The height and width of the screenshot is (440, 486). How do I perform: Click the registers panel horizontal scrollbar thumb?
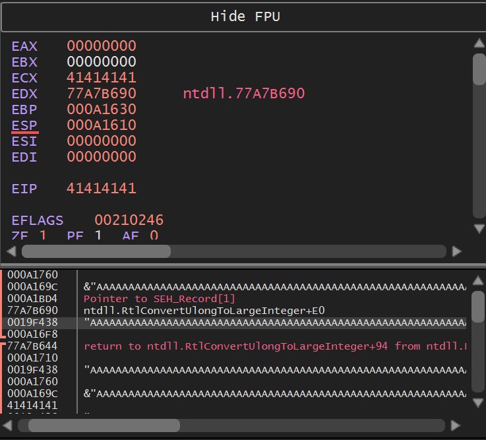[x=96, y=251]
